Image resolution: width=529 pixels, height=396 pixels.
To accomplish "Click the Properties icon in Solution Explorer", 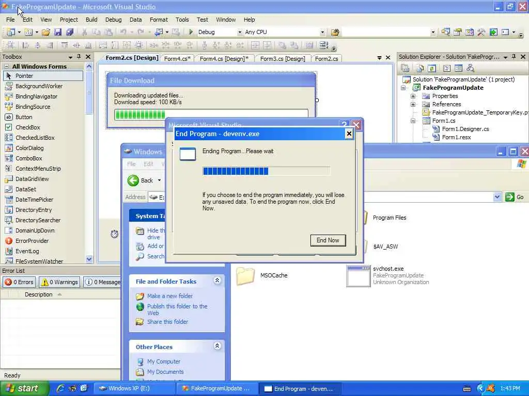I will [405, 69].
